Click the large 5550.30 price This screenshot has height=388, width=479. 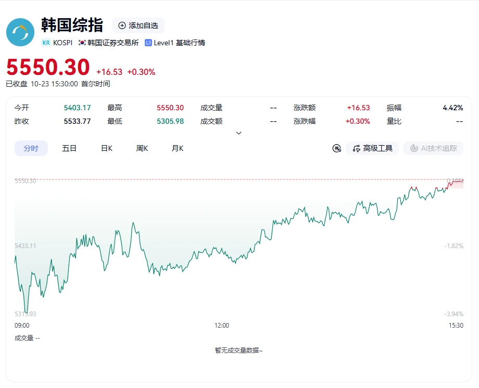point(48,67)
